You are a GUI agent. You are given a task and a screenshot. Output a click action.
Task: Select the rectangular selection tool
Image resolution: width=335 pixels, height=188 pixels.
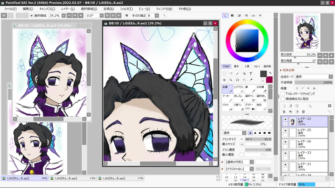224,74
